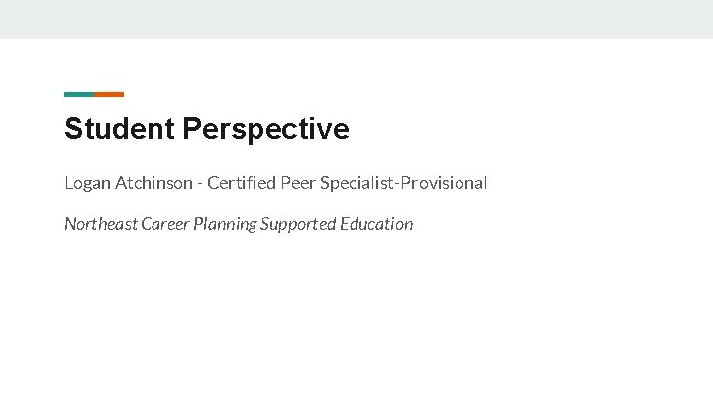Click the italic word "Planning"
Viewport: 713px width, 401px height.
tap(227, 224)
